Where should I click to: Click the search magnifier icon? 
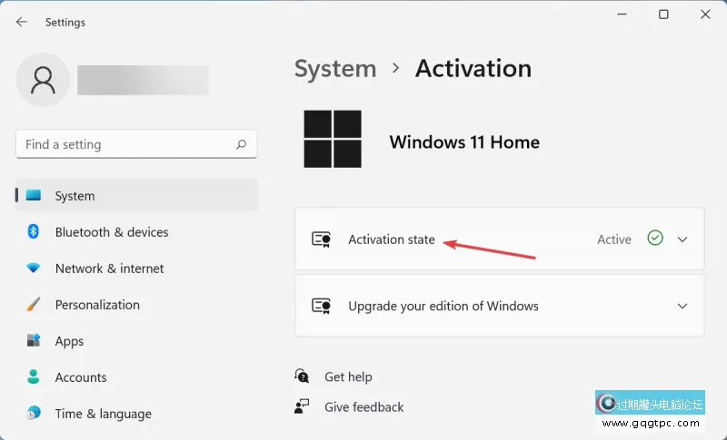click(241, 144)
